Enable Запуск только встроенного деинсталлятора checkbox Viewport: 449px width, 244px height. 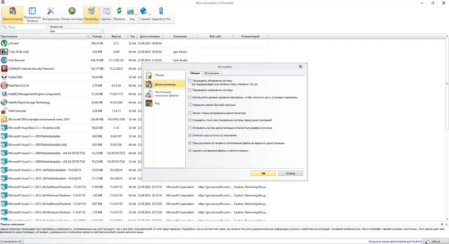[190, 113]
